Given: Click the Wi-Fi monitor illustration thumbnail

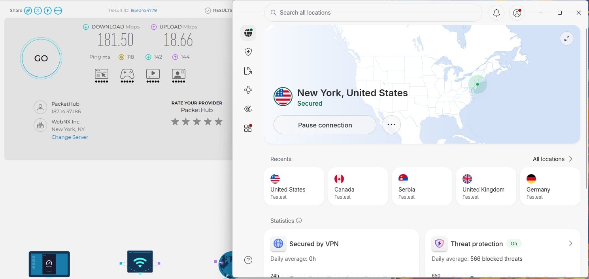Looking at the screenshot, I should coord(140,262).
